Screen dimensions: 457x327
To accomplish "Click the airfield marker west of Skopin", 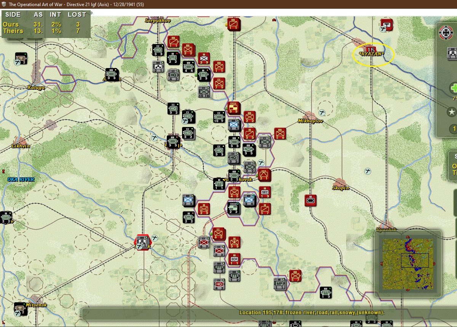I will tap(368, 171).
